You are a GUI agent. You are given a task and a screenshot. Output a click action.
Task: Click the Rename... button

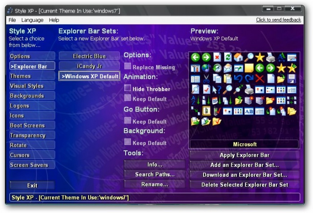click(155, 184)
